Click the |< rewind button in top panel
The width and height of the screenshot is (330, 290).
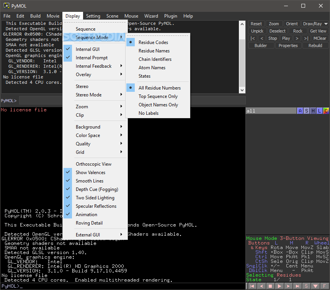(x=253, y=38)
